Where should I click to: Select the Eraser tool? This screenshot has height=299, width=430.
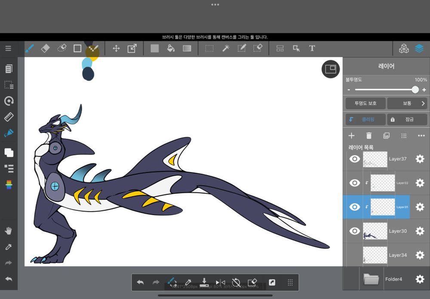tap(45, 49)
